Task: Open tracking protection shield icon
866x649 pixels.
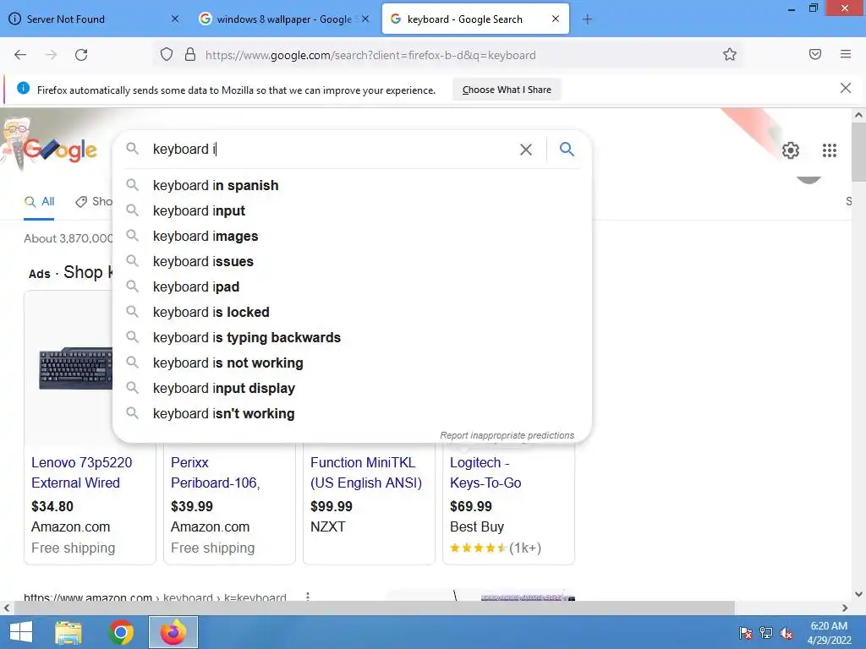Action: coord(167,55)
